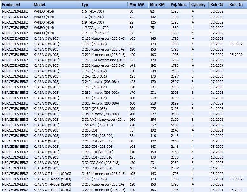Viewport: 247px width, 192px height.
Task: Click the Moc kW value 92
Action: point(131,22)
